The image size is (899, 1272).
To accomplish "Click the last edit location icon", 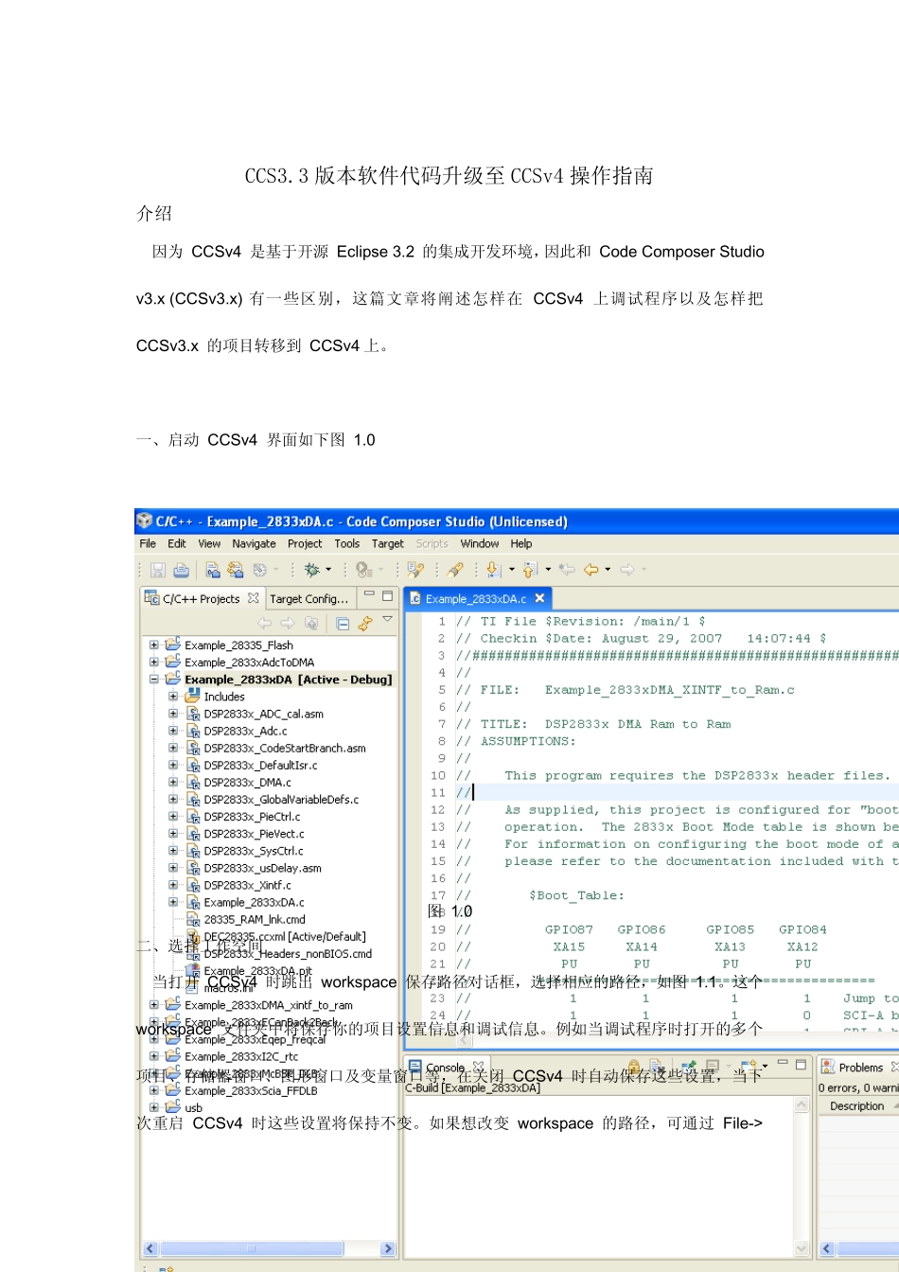I will tap(567, 570).
